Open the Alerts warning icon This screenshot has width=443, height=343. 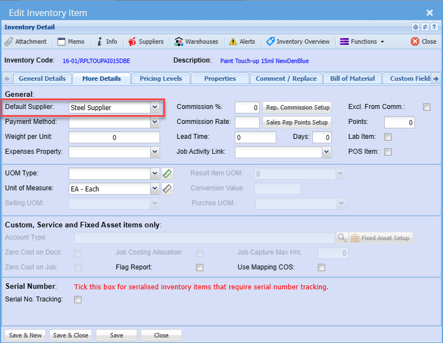[x=242, y=41]
